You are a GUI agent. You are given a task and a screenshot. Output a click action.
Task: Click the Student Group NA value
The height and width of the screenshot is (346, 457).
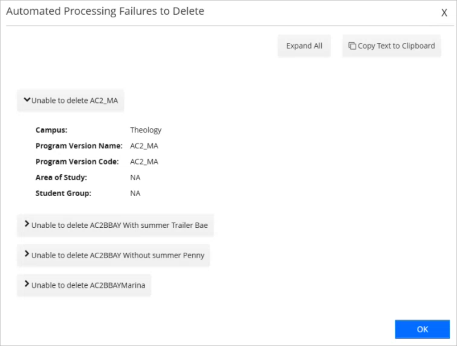point(135,193)
